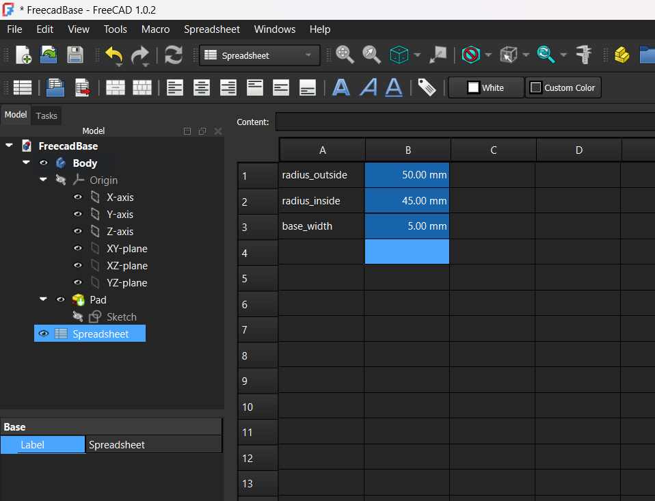Click the White background color button
The image size is (655, 501).
click(x=485, y=87)
